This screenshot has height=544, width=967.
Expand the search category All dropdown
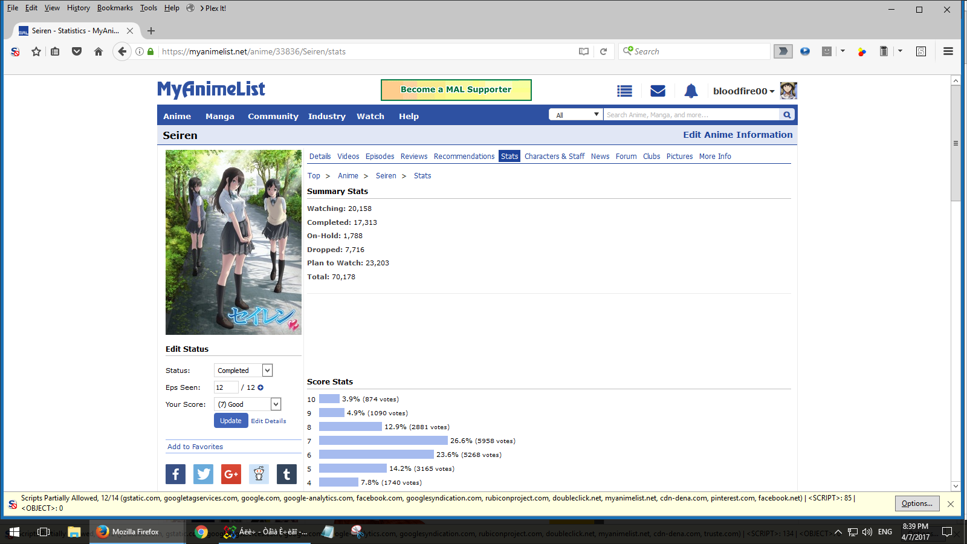click(576, 115)
